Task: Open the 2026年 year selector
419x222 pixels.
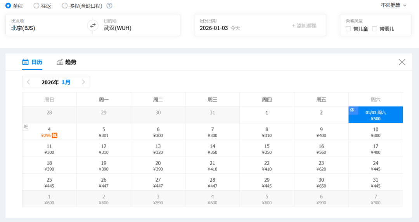Action: [50, 82]
